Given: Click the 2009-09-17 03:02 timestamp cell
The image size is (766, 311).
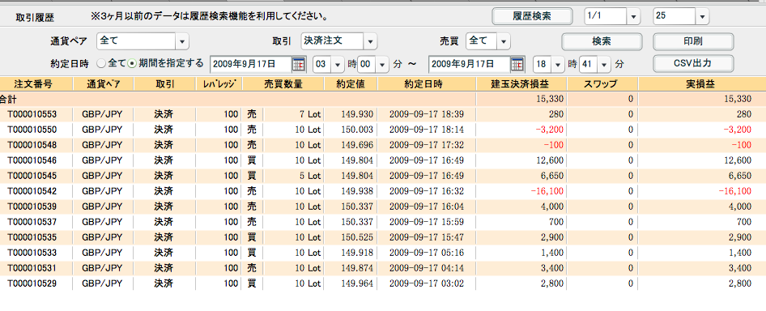Looking at the screenshot, I should click(427, 283).
